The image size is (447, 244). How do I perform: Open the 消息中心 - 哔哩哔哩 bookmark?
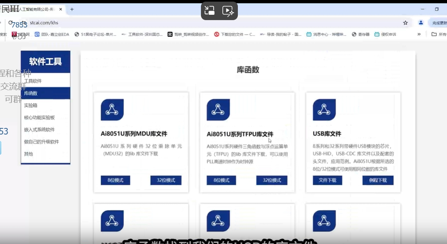pos(326,34)
